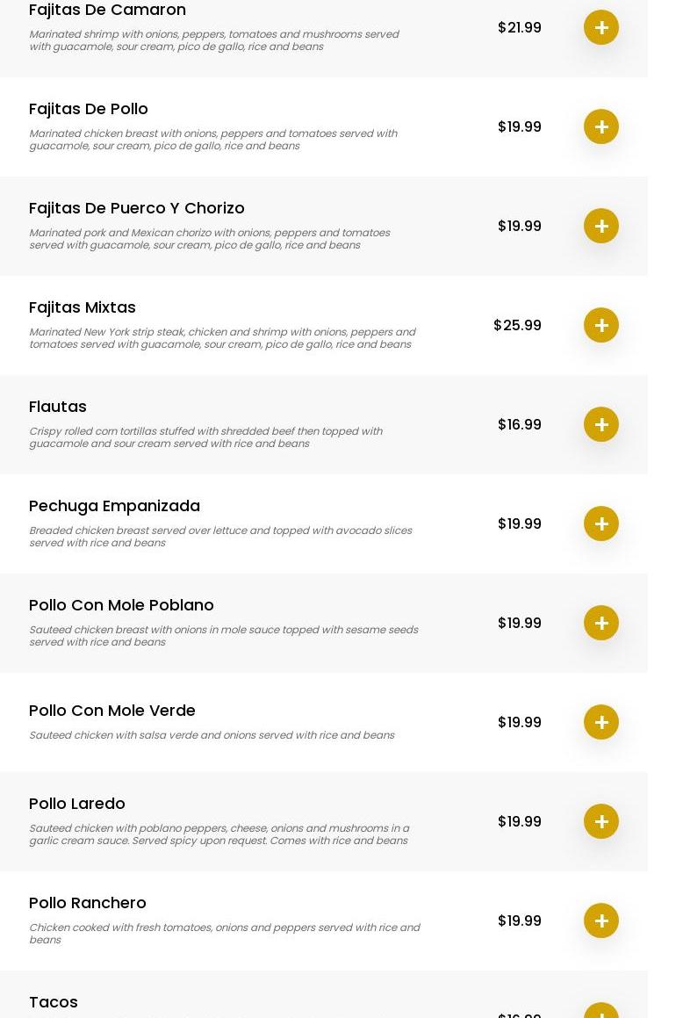The width and height of the screenshot is (676, 1018).
Task: Click the Pechuga Empanizada title
Action: pyautogui.click(x=114, y=506)
